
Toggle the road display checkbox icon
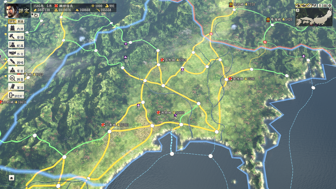[x=308, y=6]
